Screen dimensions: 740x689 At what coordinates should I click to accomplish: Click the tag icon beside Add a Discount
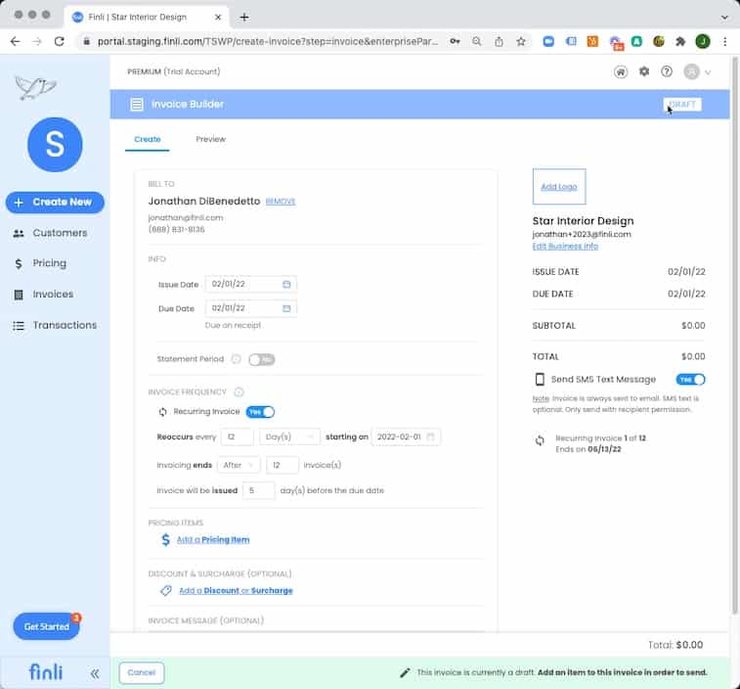[x=165, y=591]
